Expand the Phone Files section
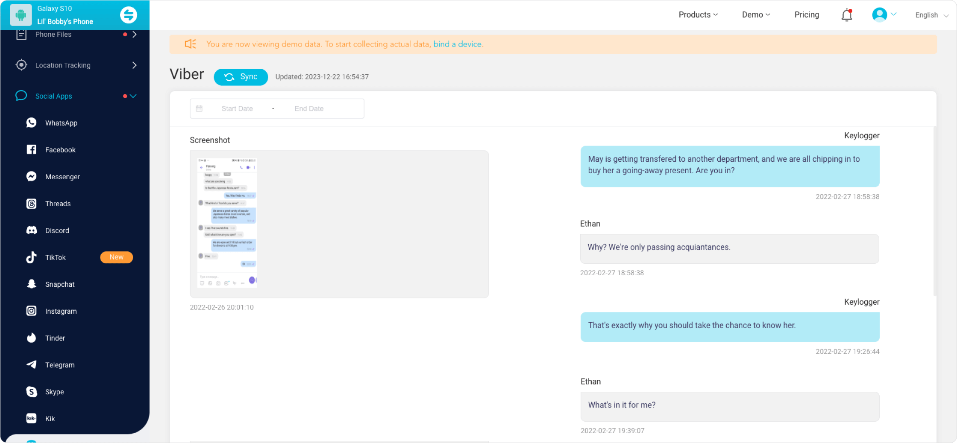The height and width of the screenshot is (443, 957). coord(135,35)
